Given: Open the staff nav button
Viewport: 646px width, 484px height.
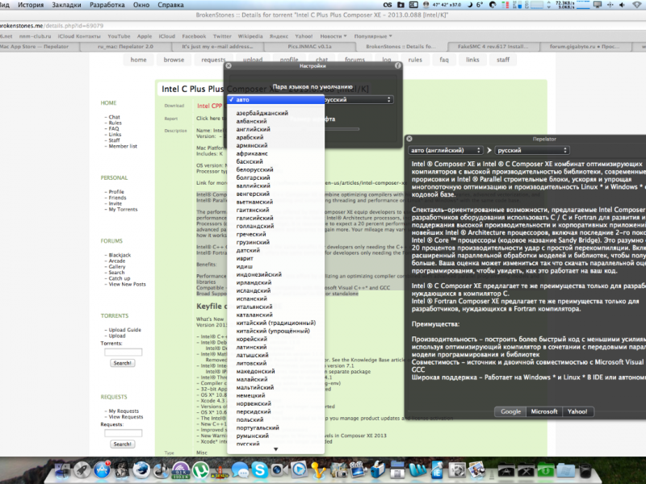Looking at the screenshot, I should [x=502, y=60].
